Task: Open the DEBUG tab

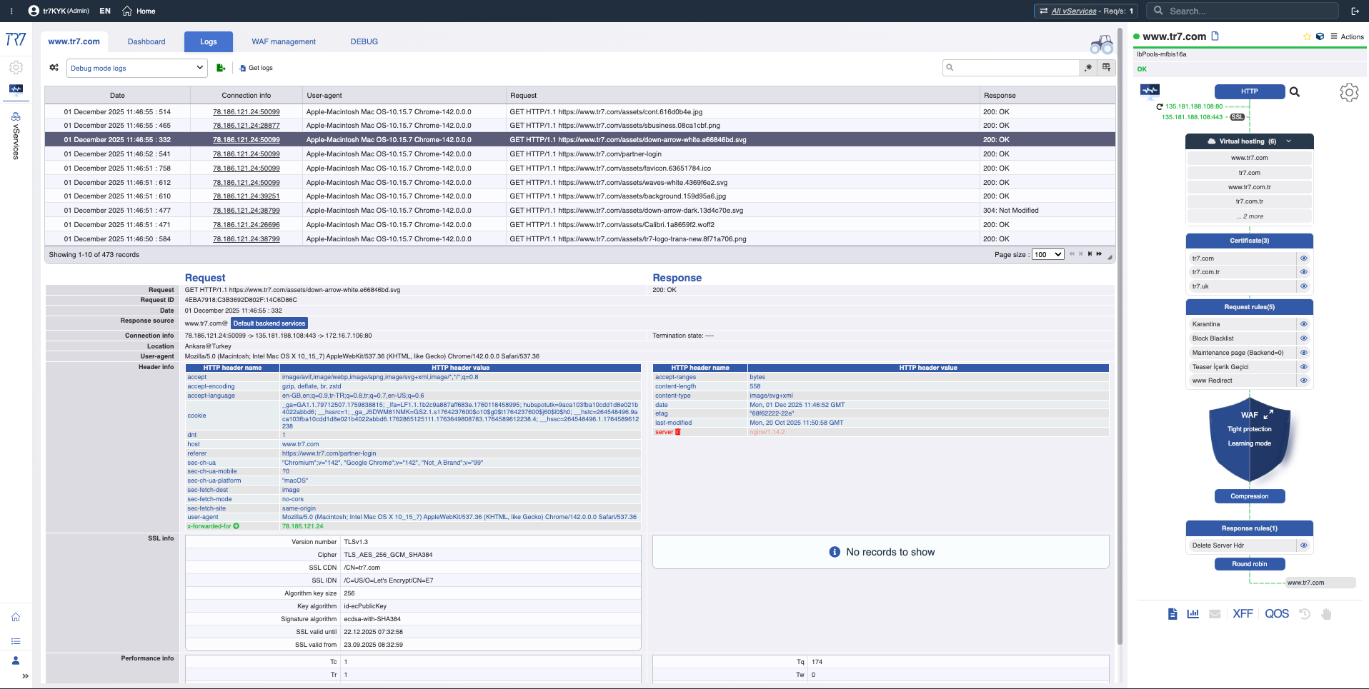Action: pyautogui.click(x=364, y=41)
